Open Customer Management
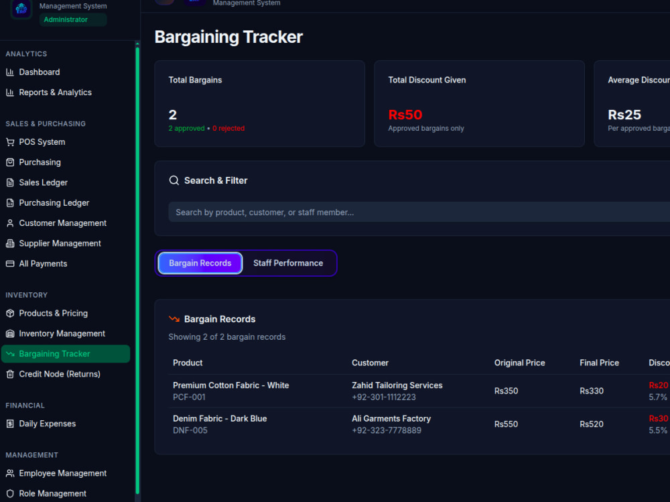 tap(66, 223)
